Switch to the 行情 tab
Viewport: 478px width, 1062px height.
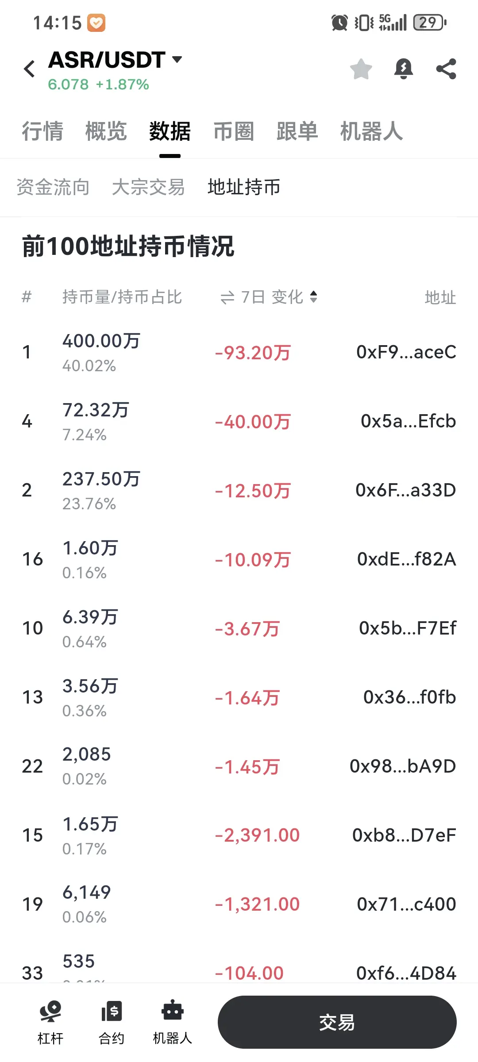point(42,131)
